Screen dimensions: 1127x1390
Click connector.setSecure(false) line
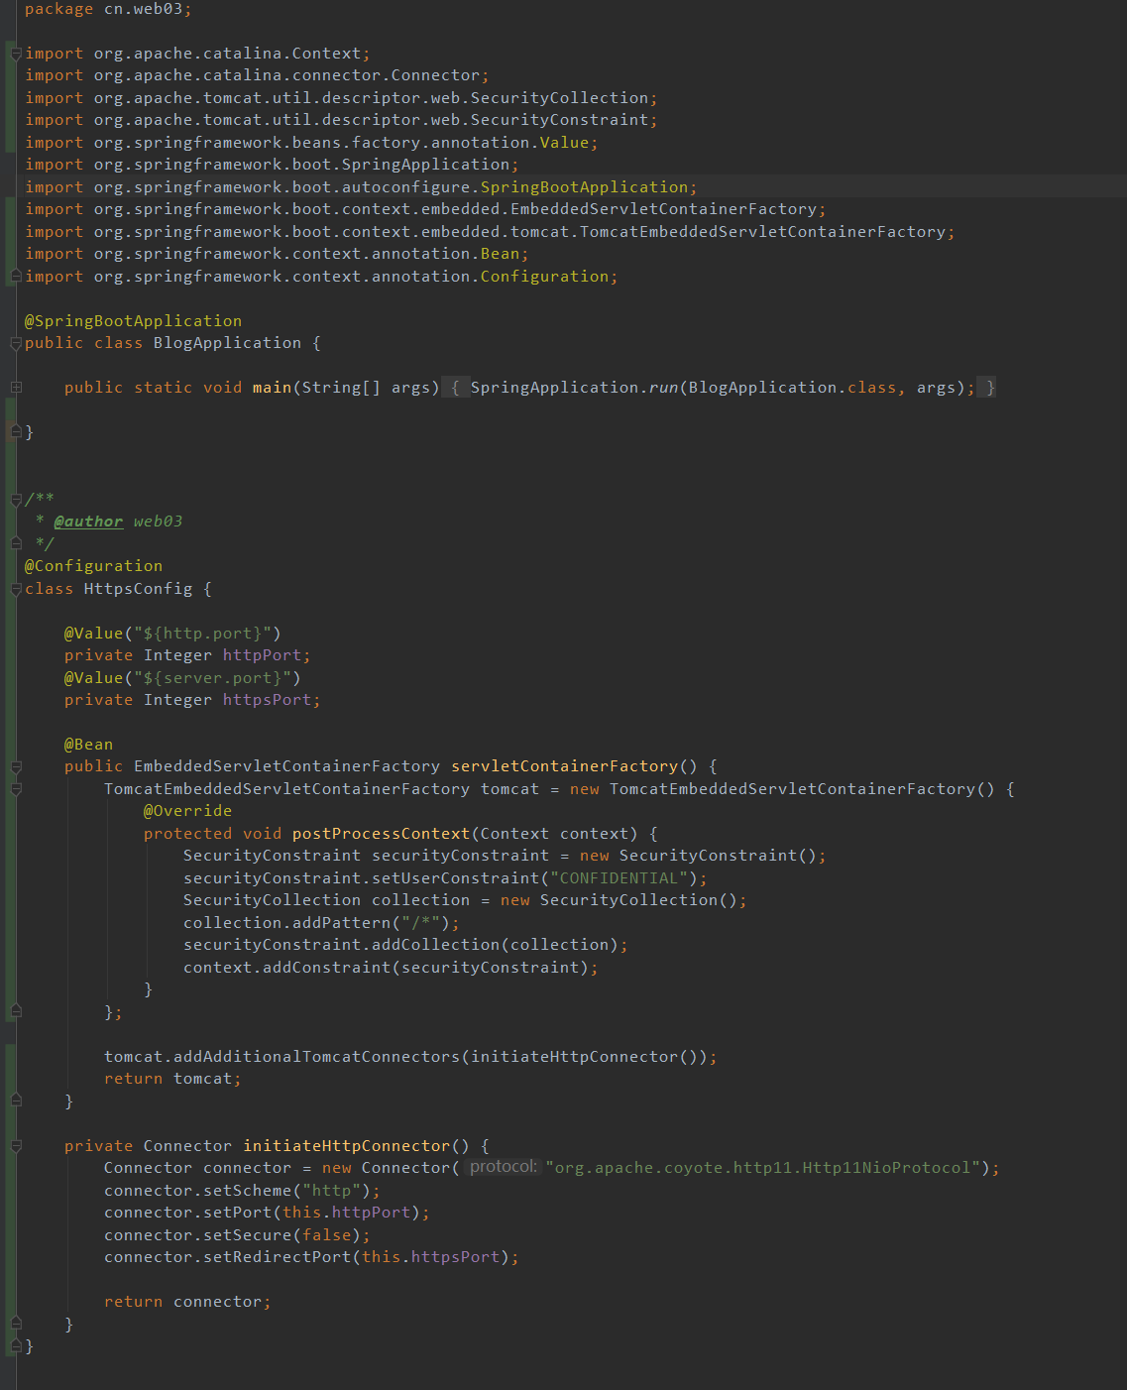click(237, 1235)
